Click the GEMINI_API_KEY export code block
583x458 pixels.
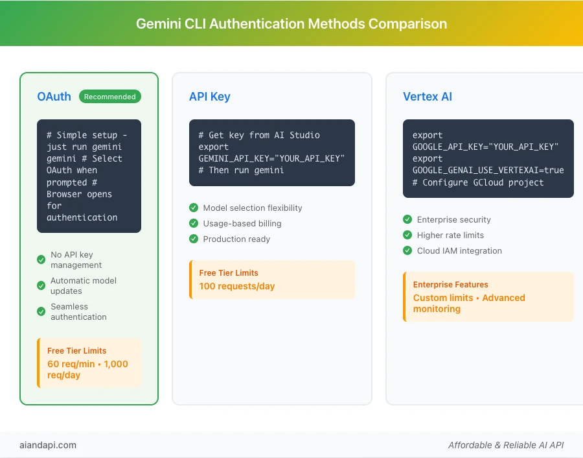[272, 152]
